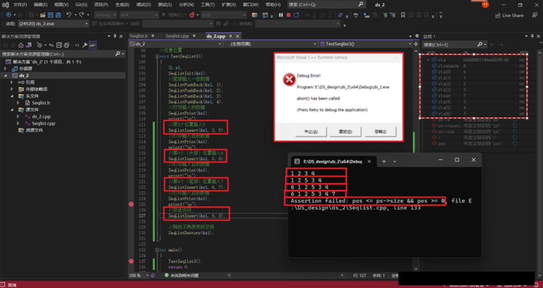
Task: Click Pending Changes Filter clock icon
Action: coord(39,45)
